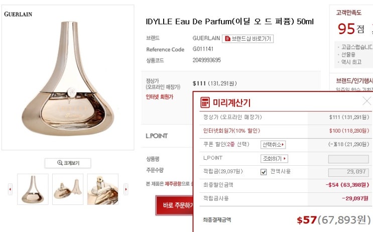Select the first perfume bottle thumbnail
The width and height of the screenshot is (373, 232).
(x=33, y=189)
